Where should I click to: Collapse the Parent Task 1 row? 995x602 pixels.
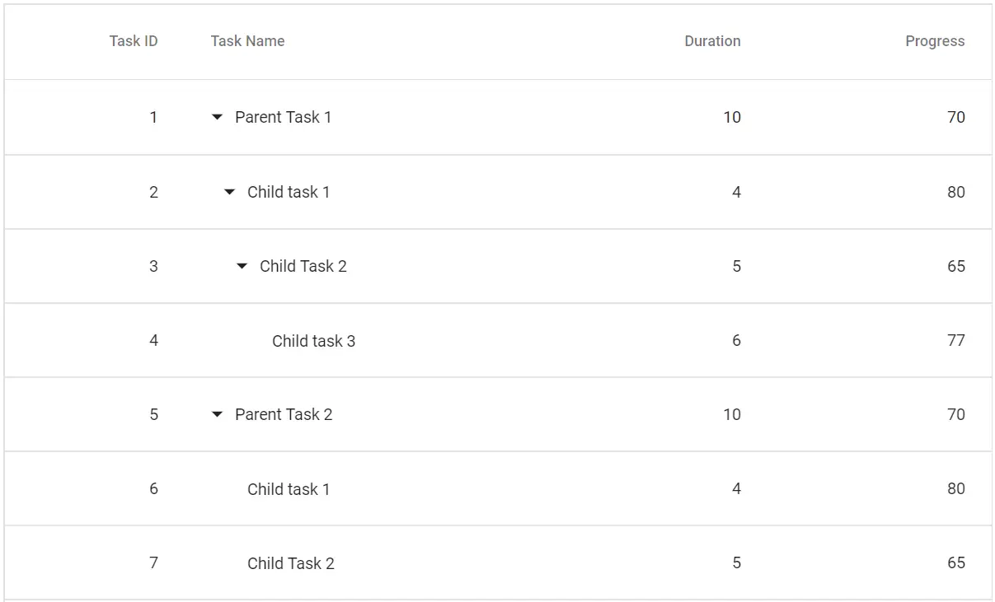(218, 118)
